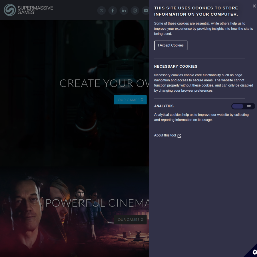Open the Instagram social icon
The image size is (257, 257).
(x=135, y=11)
